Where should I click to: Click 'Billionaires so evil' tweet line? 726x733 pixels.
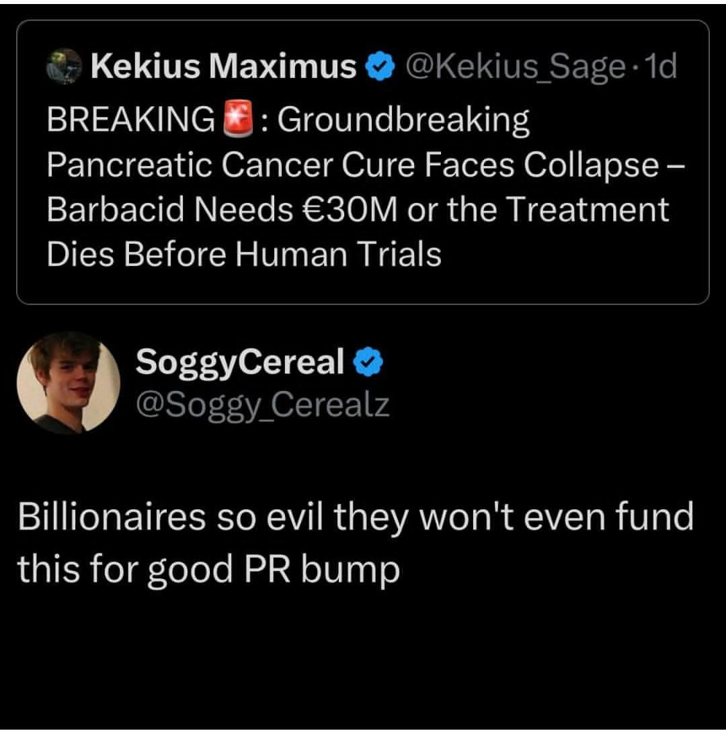pyautogui.click(x=354, y=517)
